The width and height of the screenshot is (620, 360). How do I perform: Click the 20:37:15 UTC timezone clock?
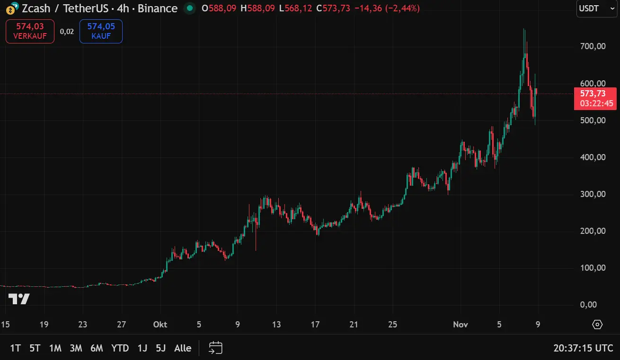point(583,348)
